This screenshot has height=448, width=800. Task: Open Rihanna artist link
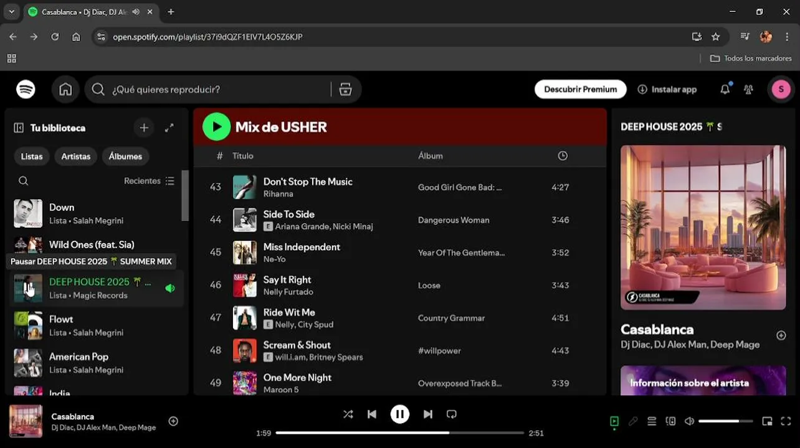coord(278,194)
